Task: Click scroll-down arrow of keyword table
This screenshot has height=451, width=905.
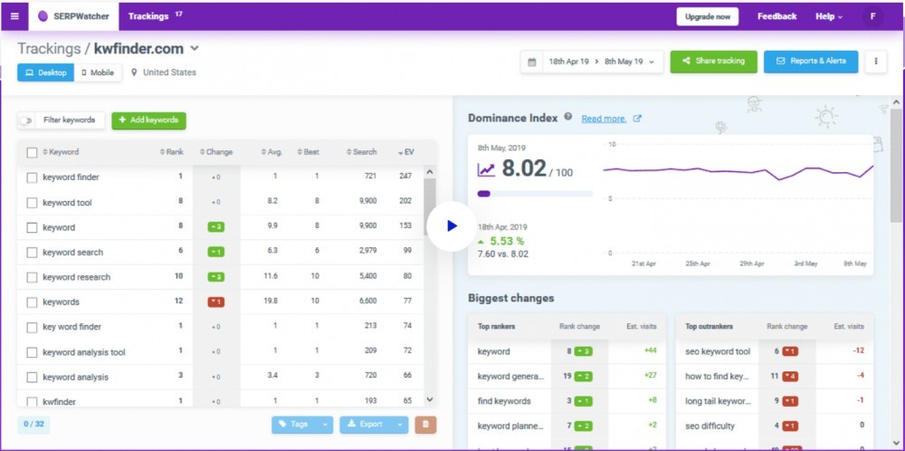Action: pos(429,399)
